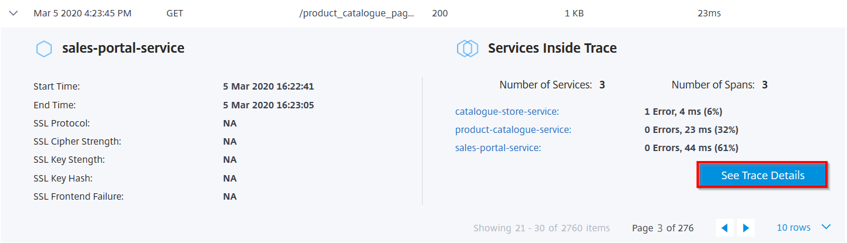Click the page number 3 field

coord(660,228)
